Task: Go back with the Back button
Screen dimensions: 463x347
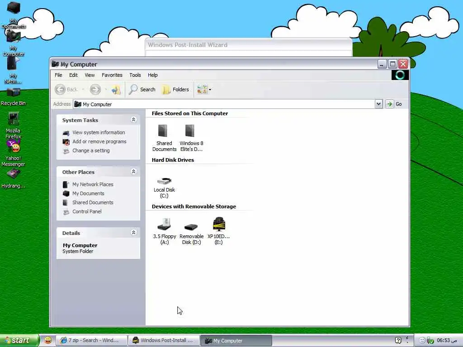Action: coord(66,89)
